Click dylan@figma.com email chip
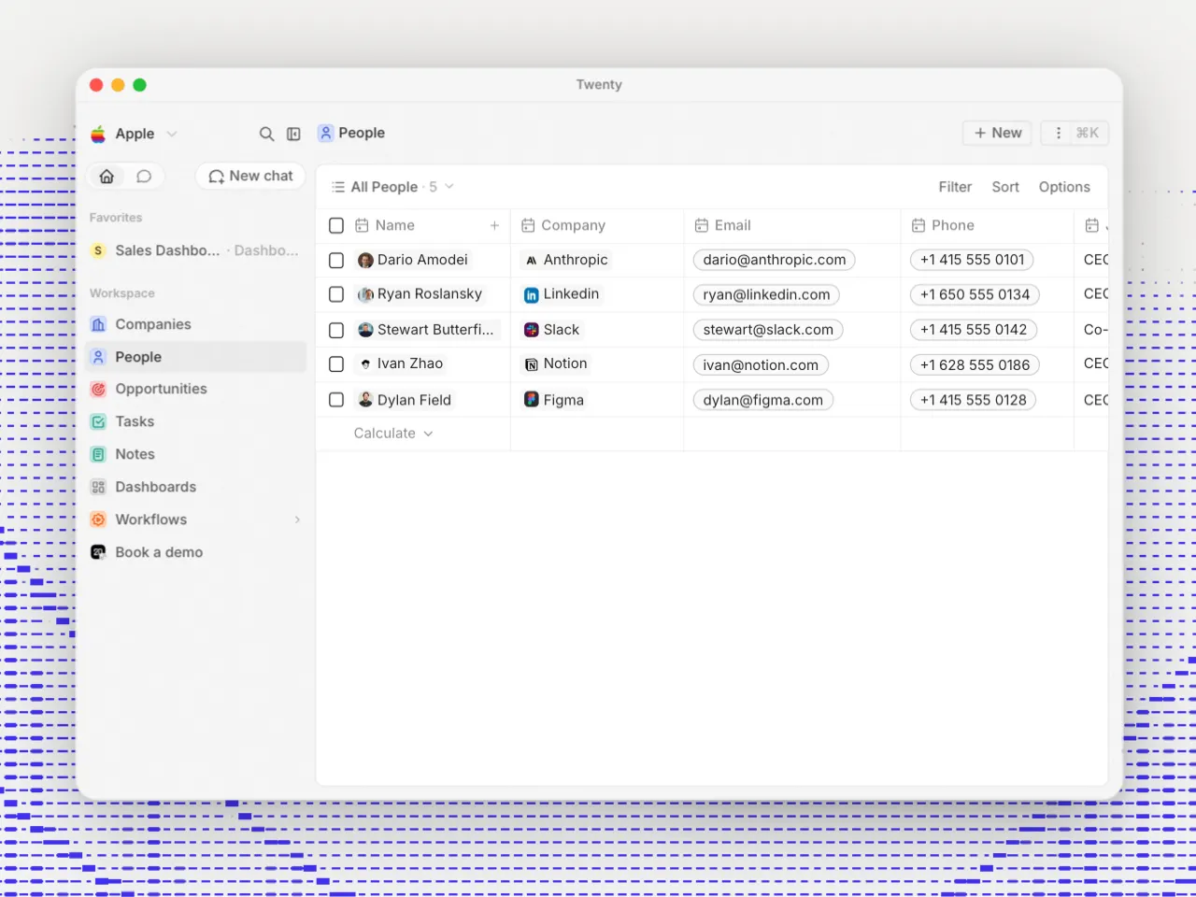Screen dimensions: 1196x897 pos(762,400)
